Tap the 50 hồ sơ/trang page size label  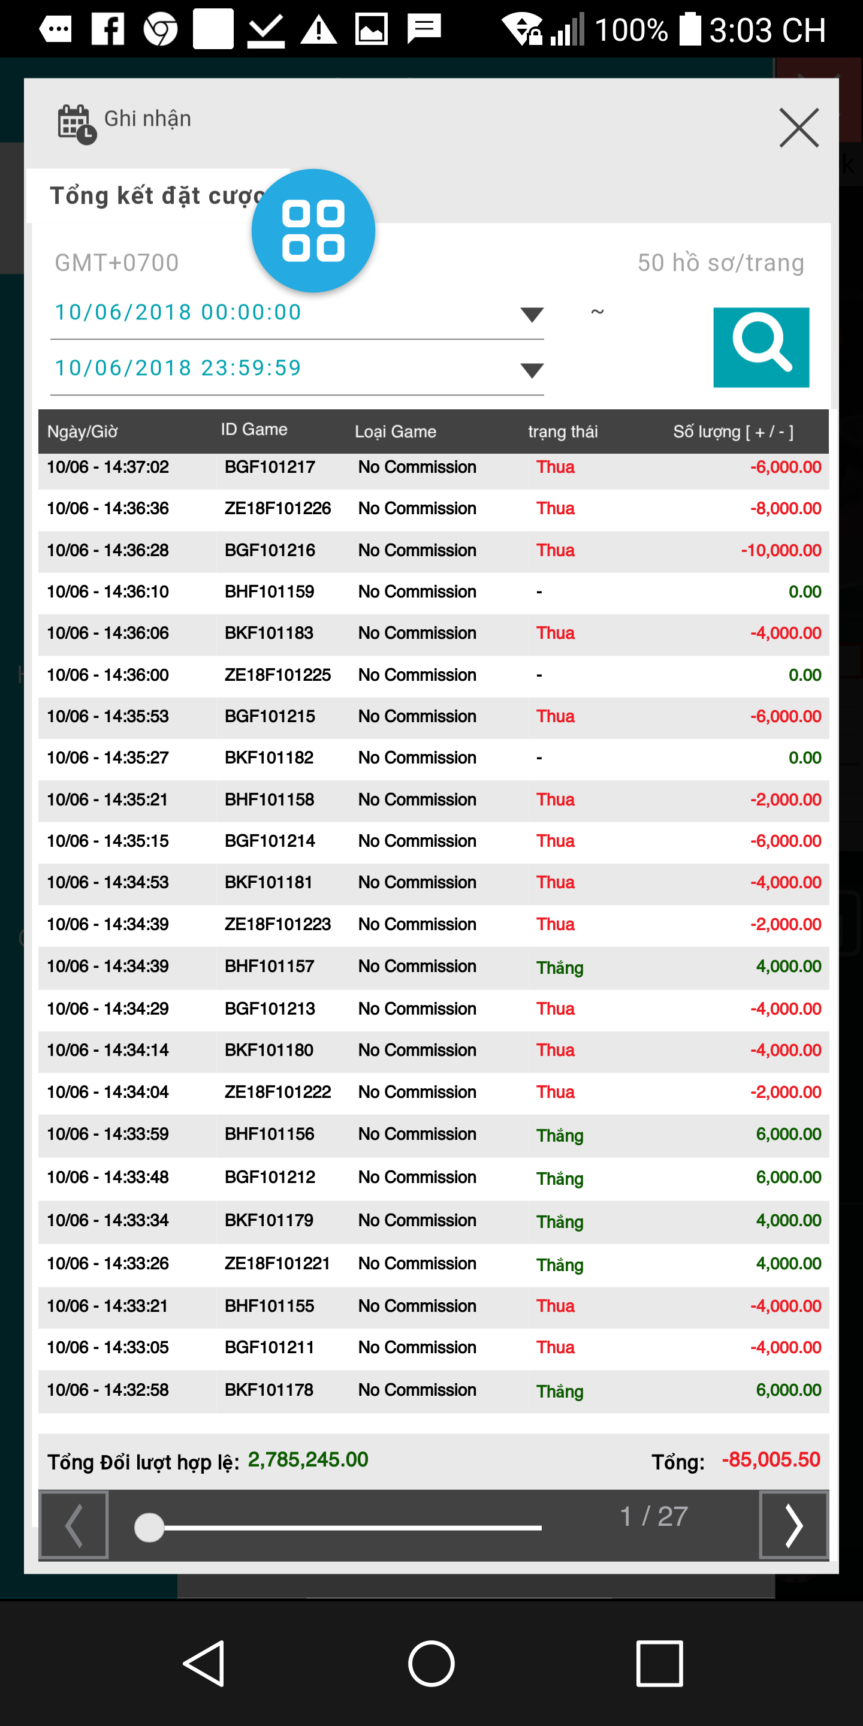pos(720,262)
